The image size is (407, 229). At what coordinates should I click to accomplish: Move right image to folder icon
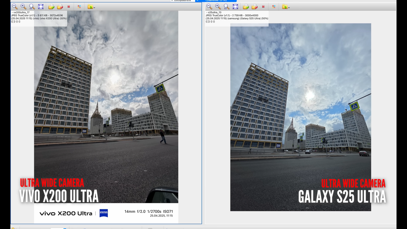pyautogui.click(x=255, y=7)
